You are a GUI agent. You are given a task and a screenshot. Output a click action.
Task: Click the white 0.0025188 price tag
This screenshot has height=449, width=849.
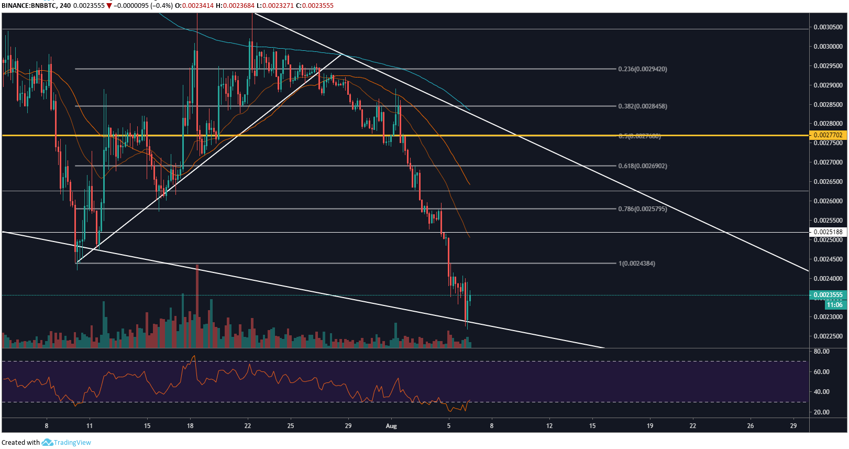tap(828, 232)
